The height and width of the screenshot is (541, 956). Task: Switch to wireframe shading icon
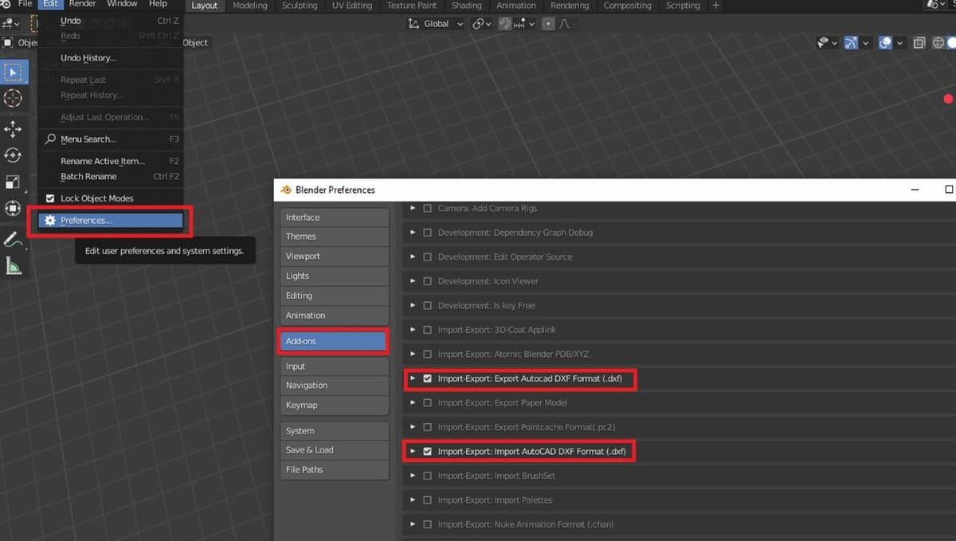(x=937, y=43)
